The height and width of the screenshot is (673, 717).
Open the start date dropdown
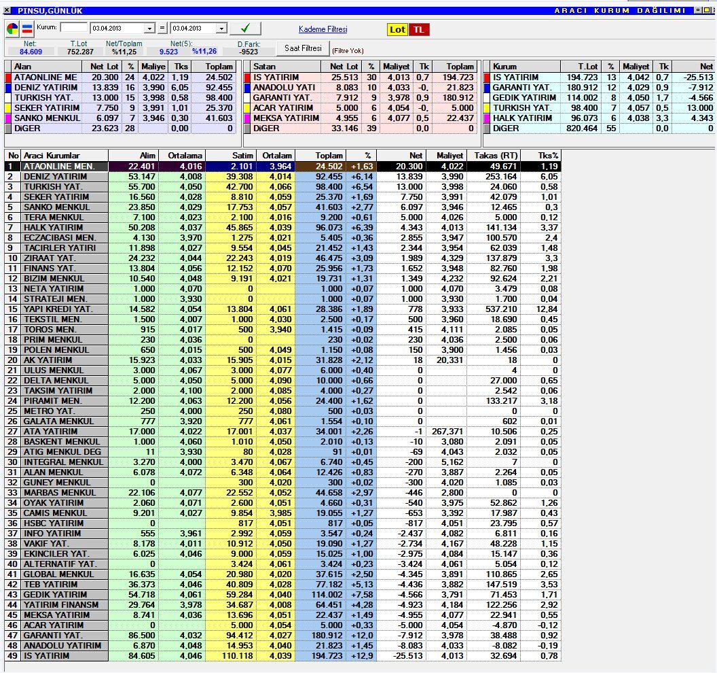tap(150, 29)
